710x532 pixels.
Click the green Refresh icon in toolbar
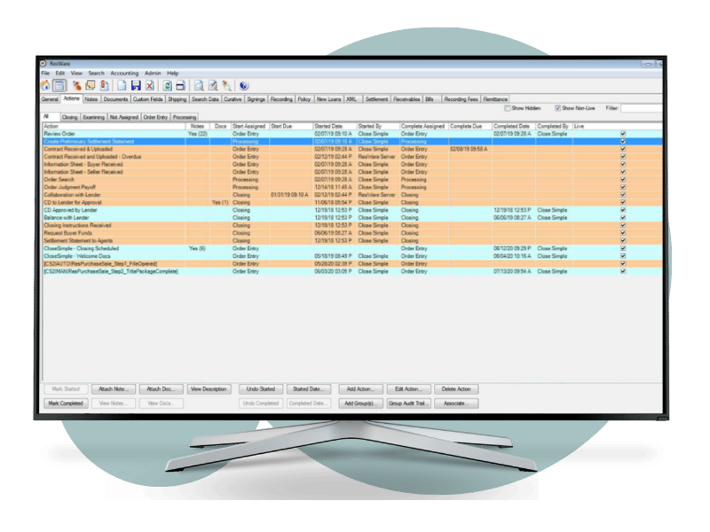[x=166, y=85]
